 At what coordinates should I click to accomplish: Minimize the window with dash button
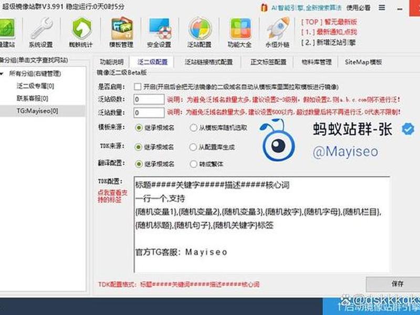(400, 8)
